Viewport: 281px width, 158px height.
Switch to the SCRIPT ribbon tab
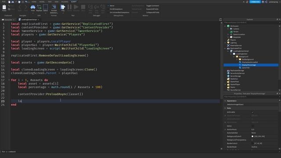pos(73,2)
